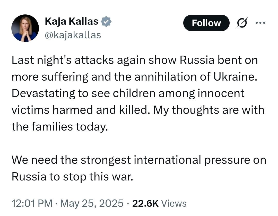Click the 12:01 PM timestamp
The height and width of the screenshot is (216, 278).
coord(32,203)
